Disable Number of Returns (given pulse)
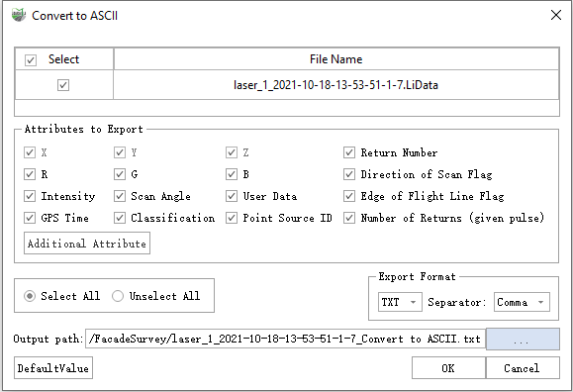Image resolution: width=573 pixels, height=392 pixels. point(349,219)
